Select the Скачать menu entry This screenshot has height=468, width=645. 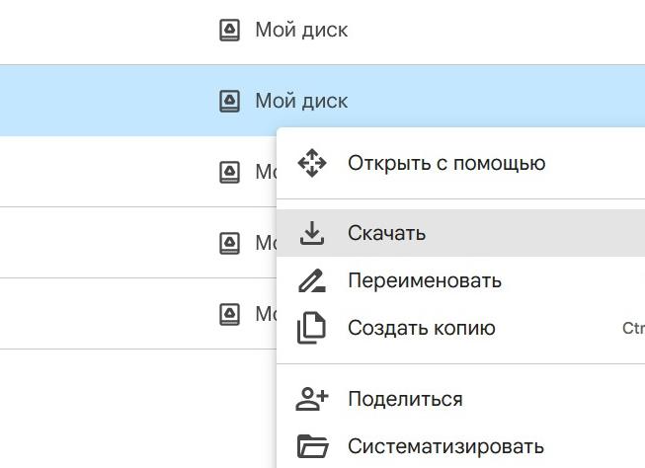pyautogui.click(x=460, y=233)
